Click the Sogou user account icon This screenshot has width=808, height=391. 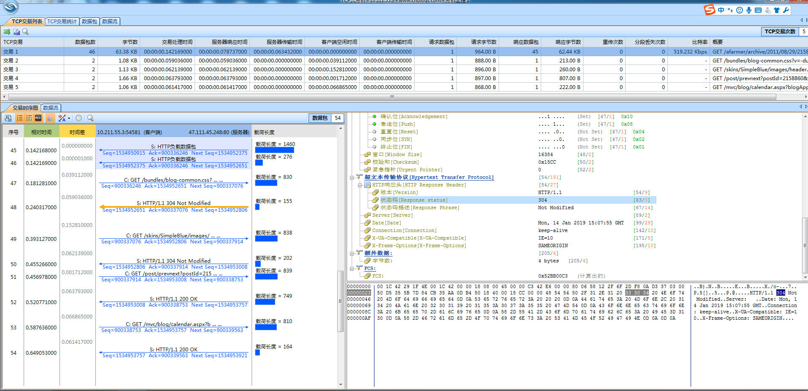point(767,10)
